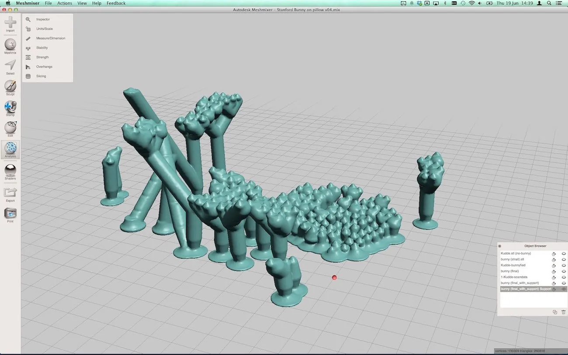
Task: Duplicate object using the copy button
Action: click(x=555, y=312)
